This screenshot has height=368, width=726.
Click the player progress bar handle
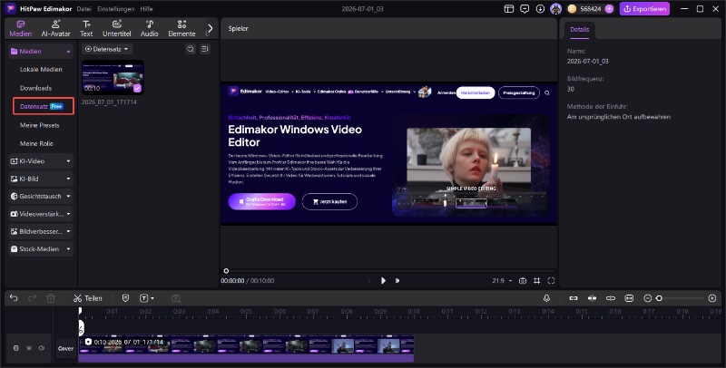(x=226, y=271)
